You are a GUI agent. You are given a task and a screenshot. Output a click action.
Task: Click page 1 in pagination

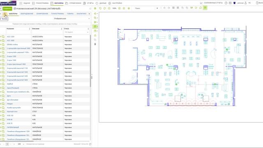(7, 144)
